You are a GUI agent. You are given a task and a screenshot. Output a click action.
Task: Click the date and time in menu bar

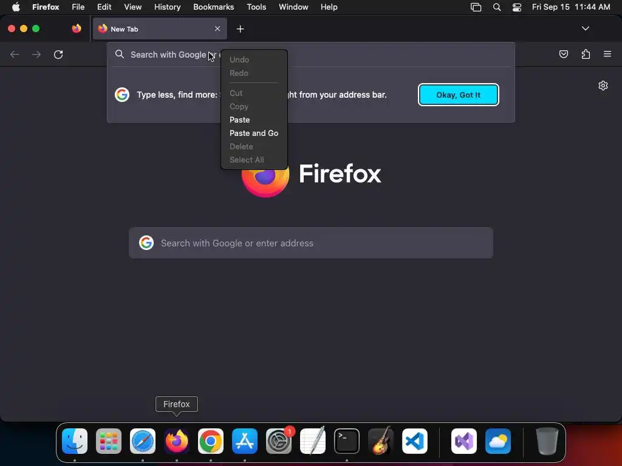[571, 7]
